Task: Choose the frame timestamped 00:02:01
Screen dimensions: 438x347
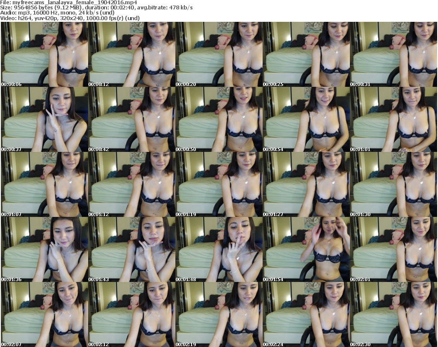Action: tap(394, 249)
